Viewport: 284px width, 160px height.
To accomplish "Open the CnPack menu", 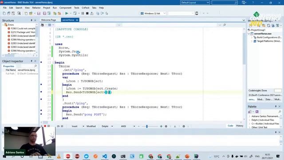I will pyautogui.click(x=86, y=8).
